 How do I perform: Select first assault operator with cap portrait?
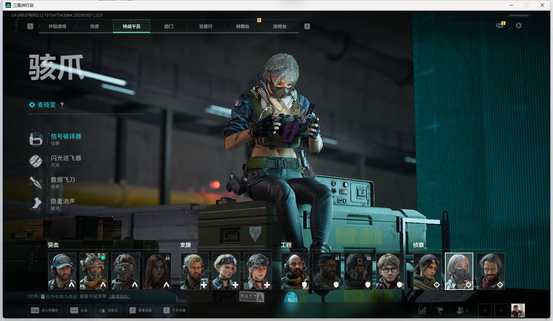tap(62, 271)
